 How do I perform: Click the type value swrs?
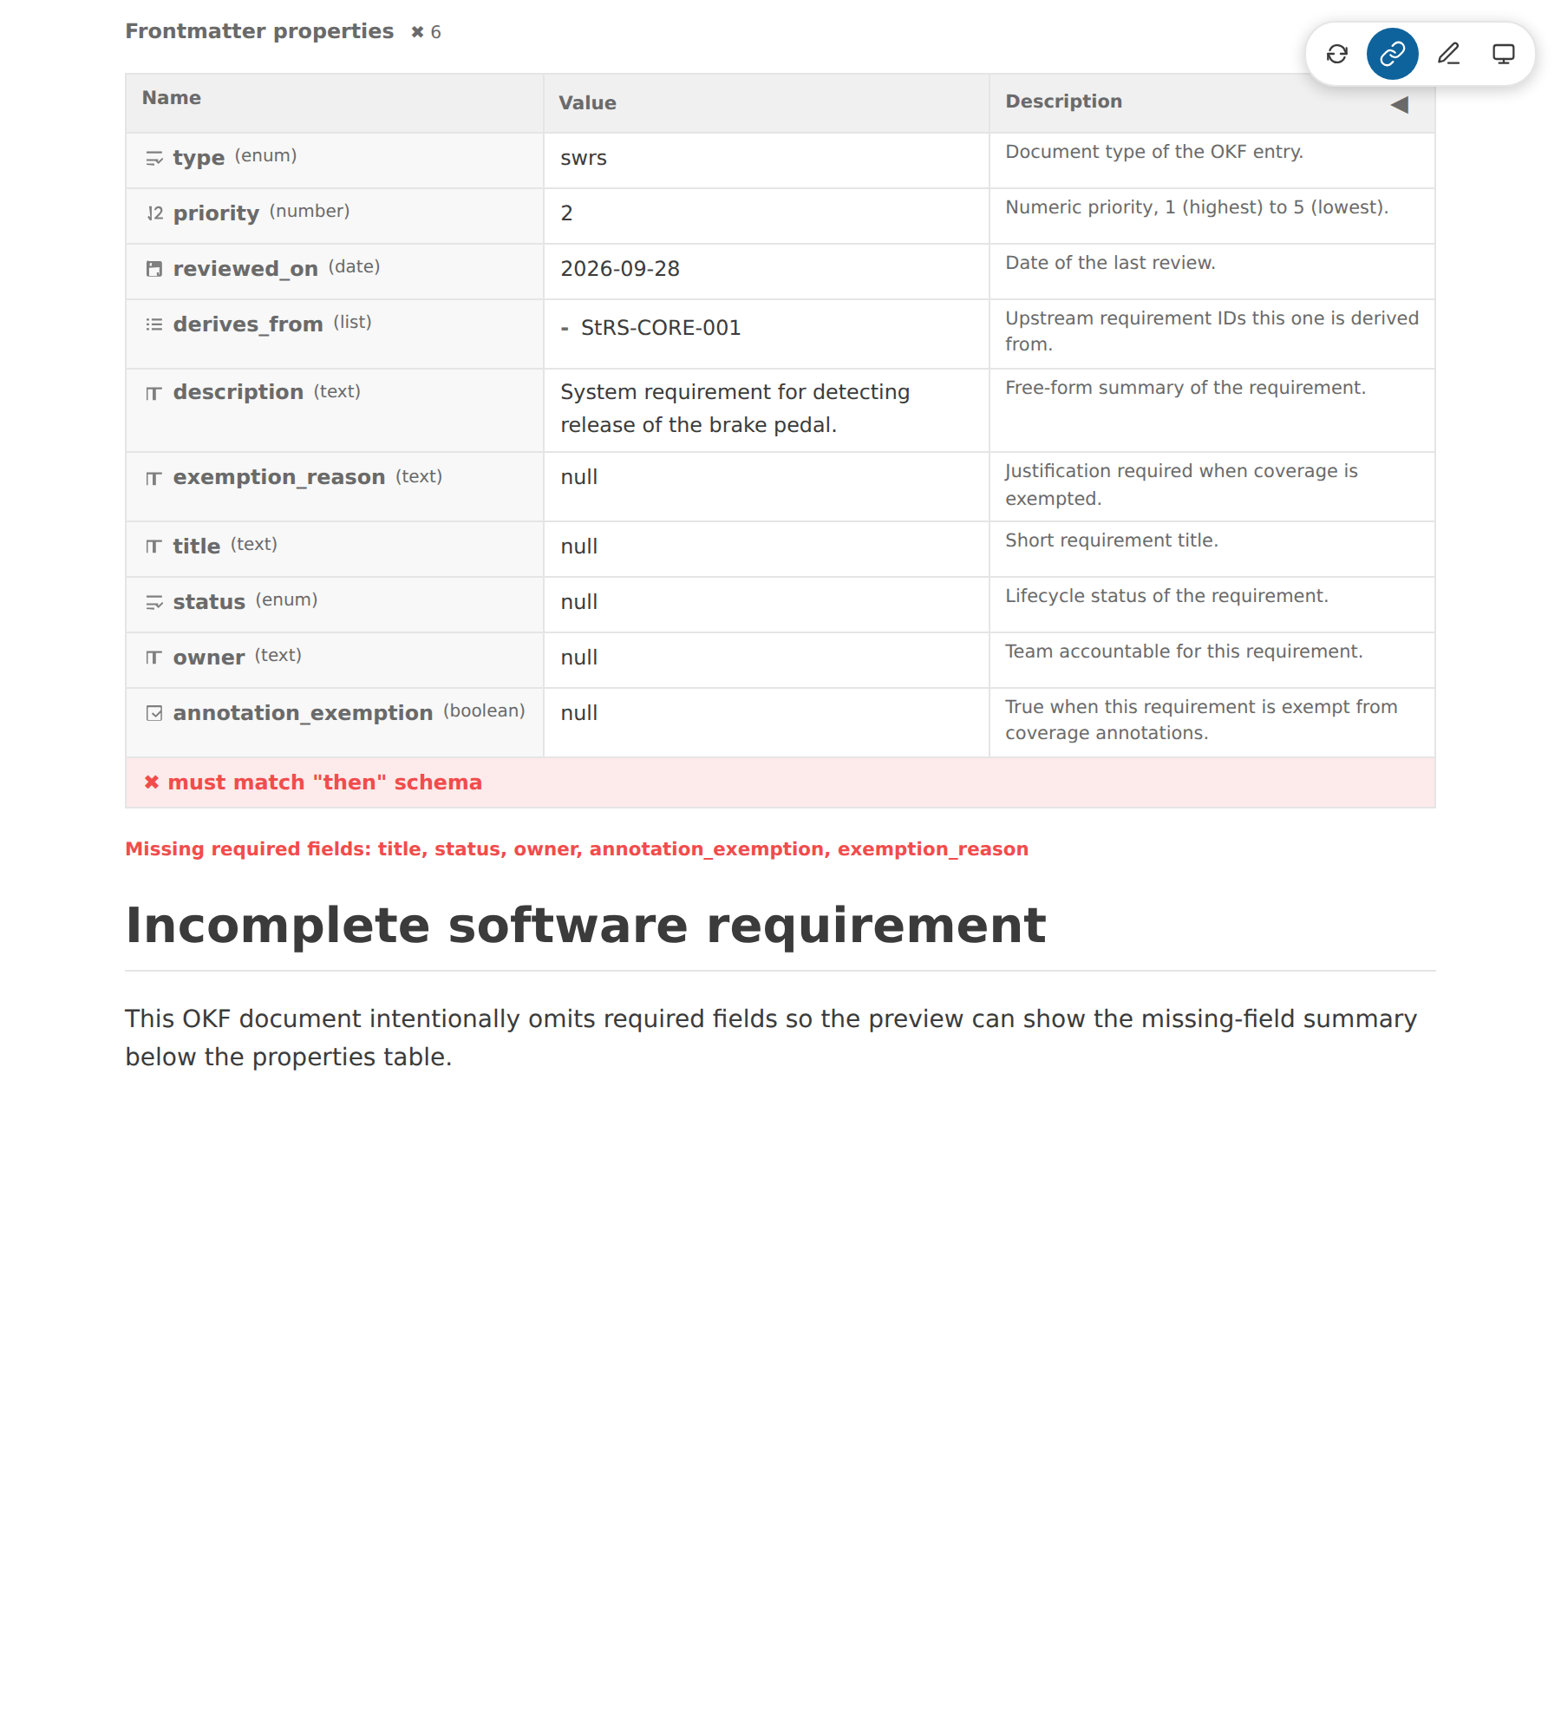pyautogui.click(x=584, y=158)
